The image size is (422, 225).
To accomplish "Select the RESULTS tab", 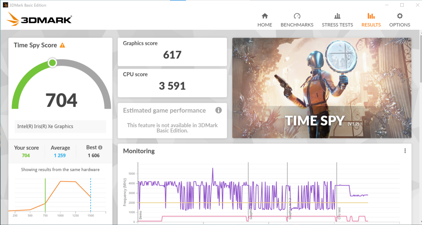I will (371, 20).
